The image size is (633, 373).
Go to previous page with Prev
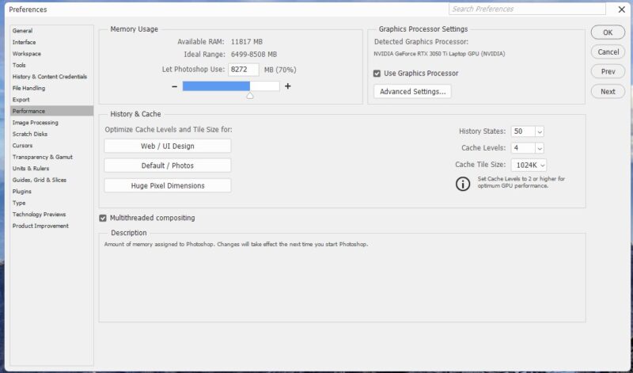click(x=608, y=71)
